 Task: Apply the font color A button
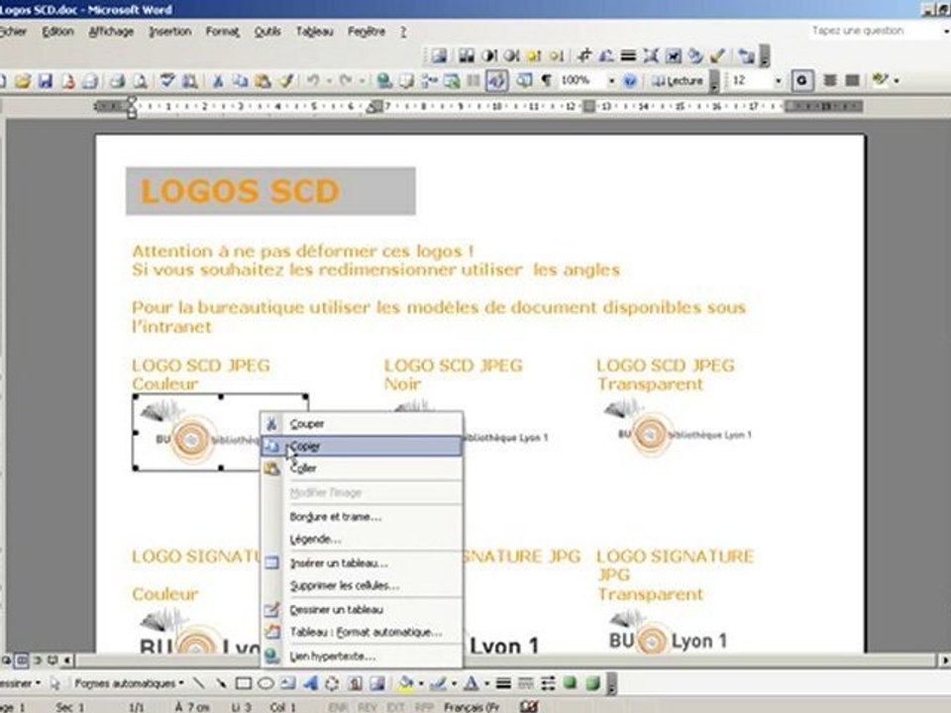(x=472, y=684)
